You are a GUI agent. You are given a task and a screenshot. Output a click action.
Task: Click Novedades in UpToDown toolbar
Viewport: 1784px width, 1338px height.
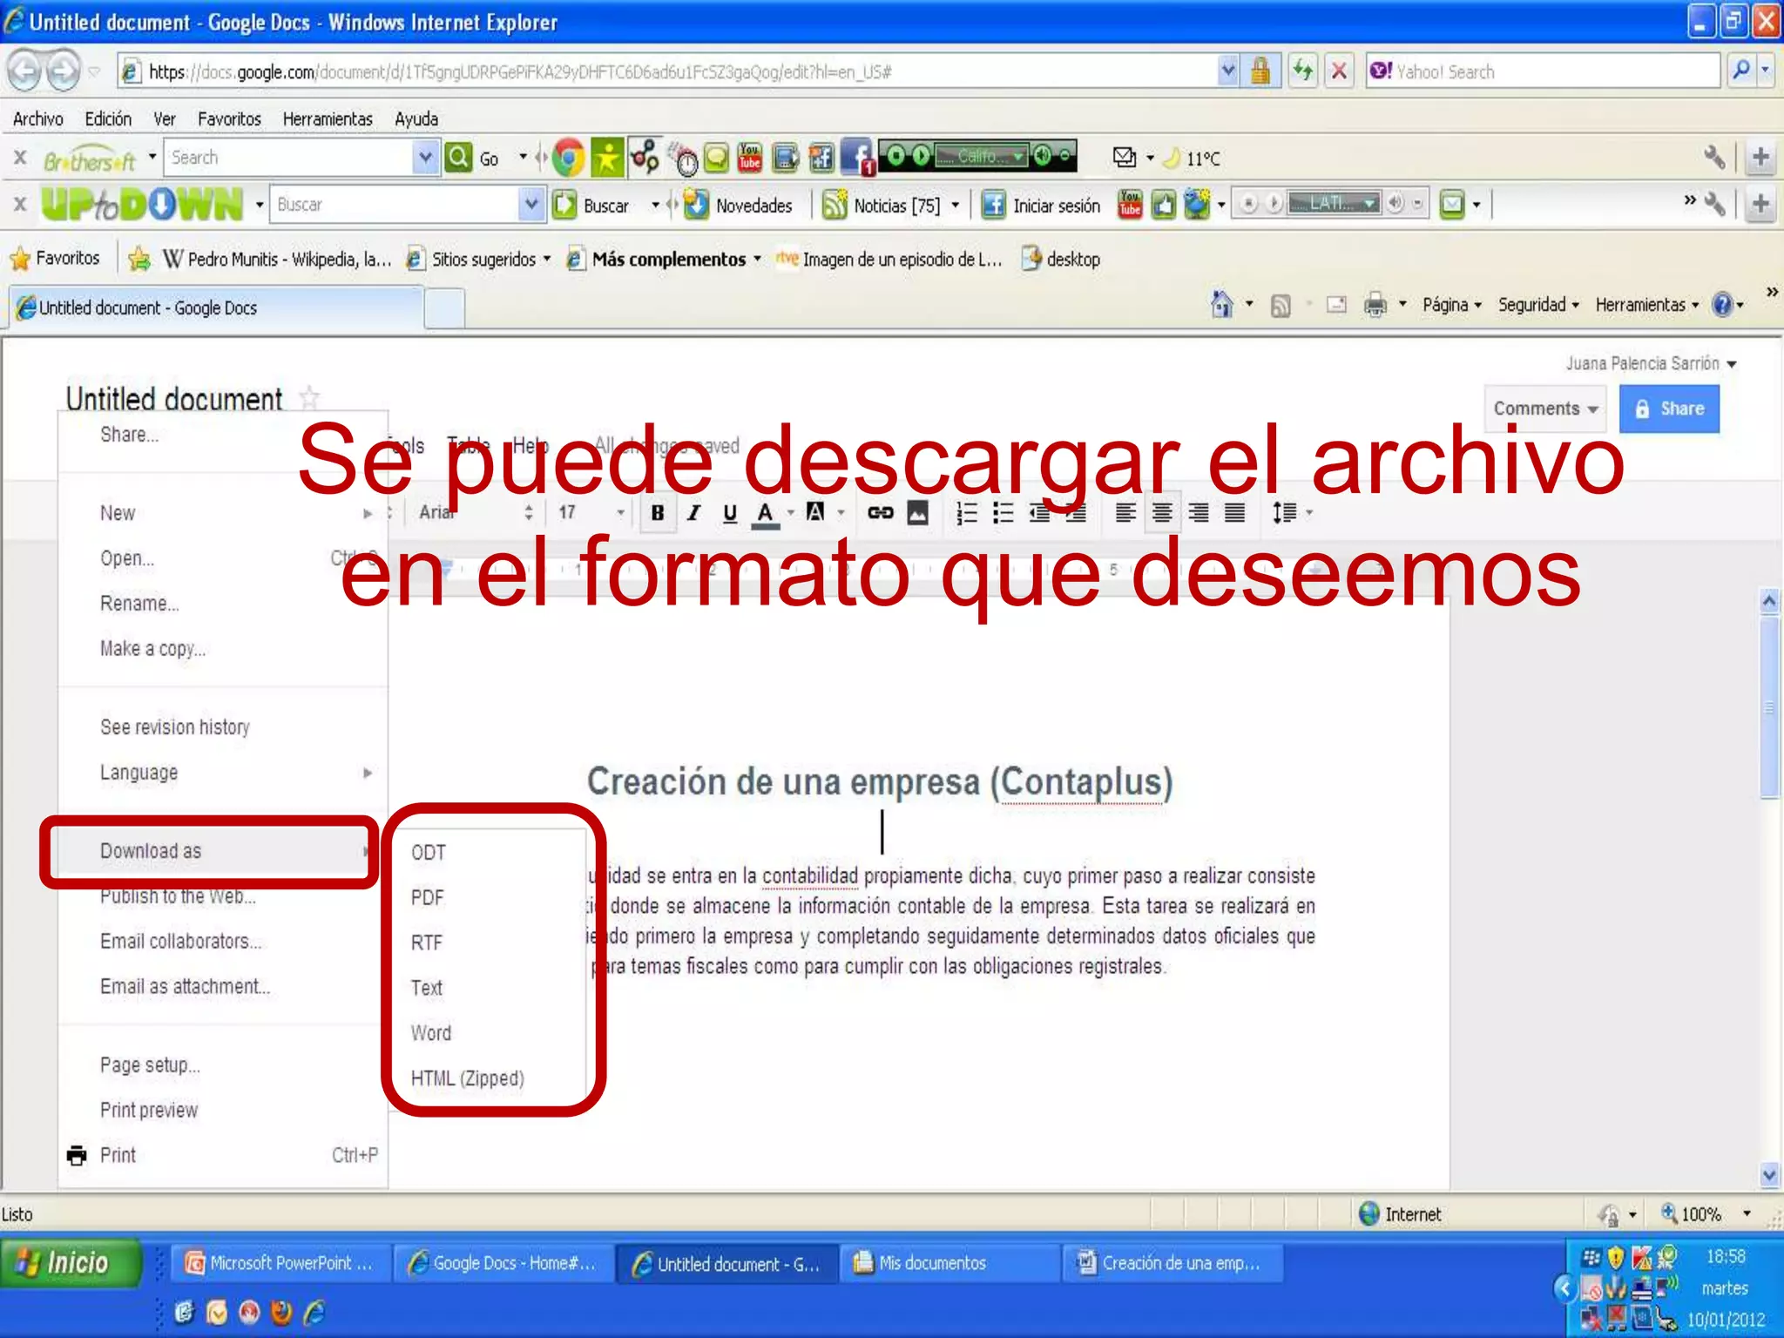click(x=739, y=206)
